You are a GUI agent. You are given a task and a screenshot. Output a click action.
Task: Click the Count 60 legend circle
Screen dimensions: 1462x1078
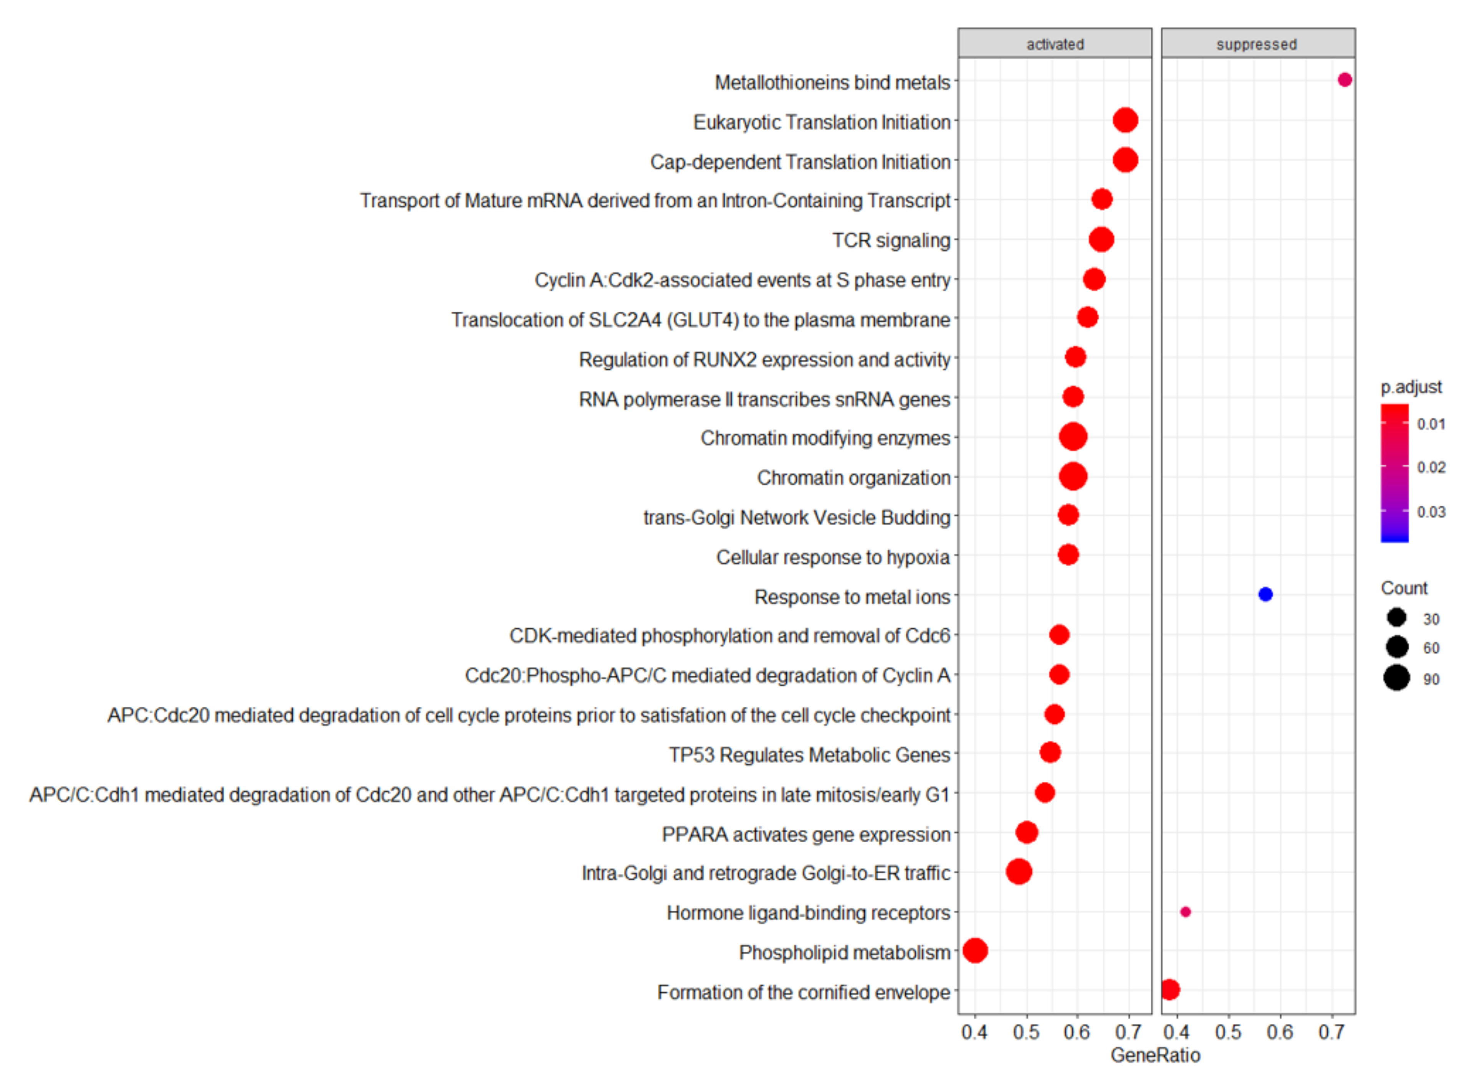(x=1397, y=647)
